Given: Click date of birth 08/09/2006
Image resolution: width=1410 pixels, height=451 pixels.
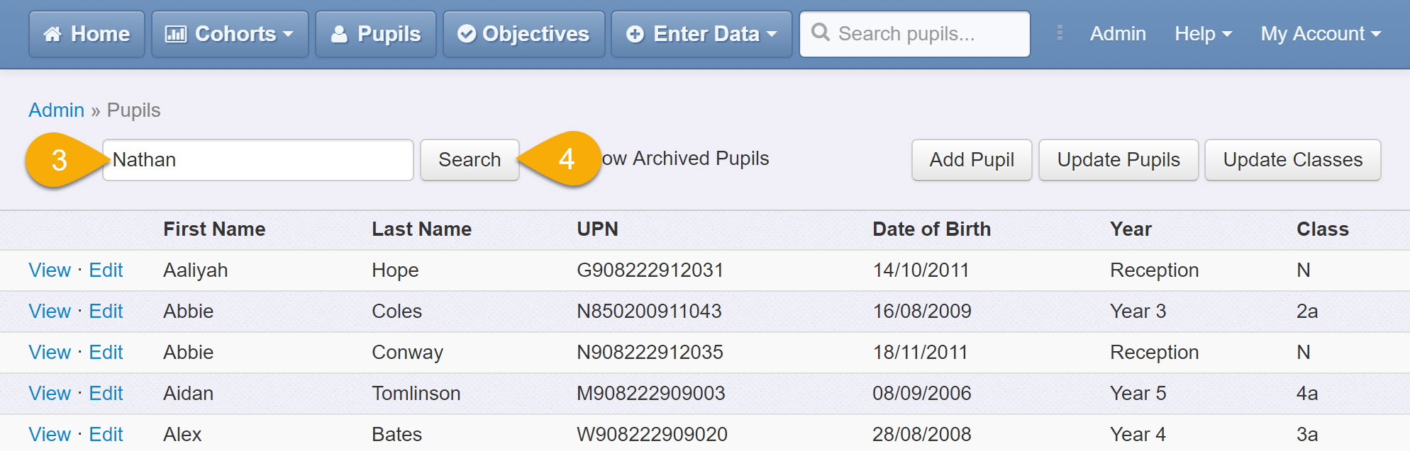Looking at the screenshot, I should (922, 394).
